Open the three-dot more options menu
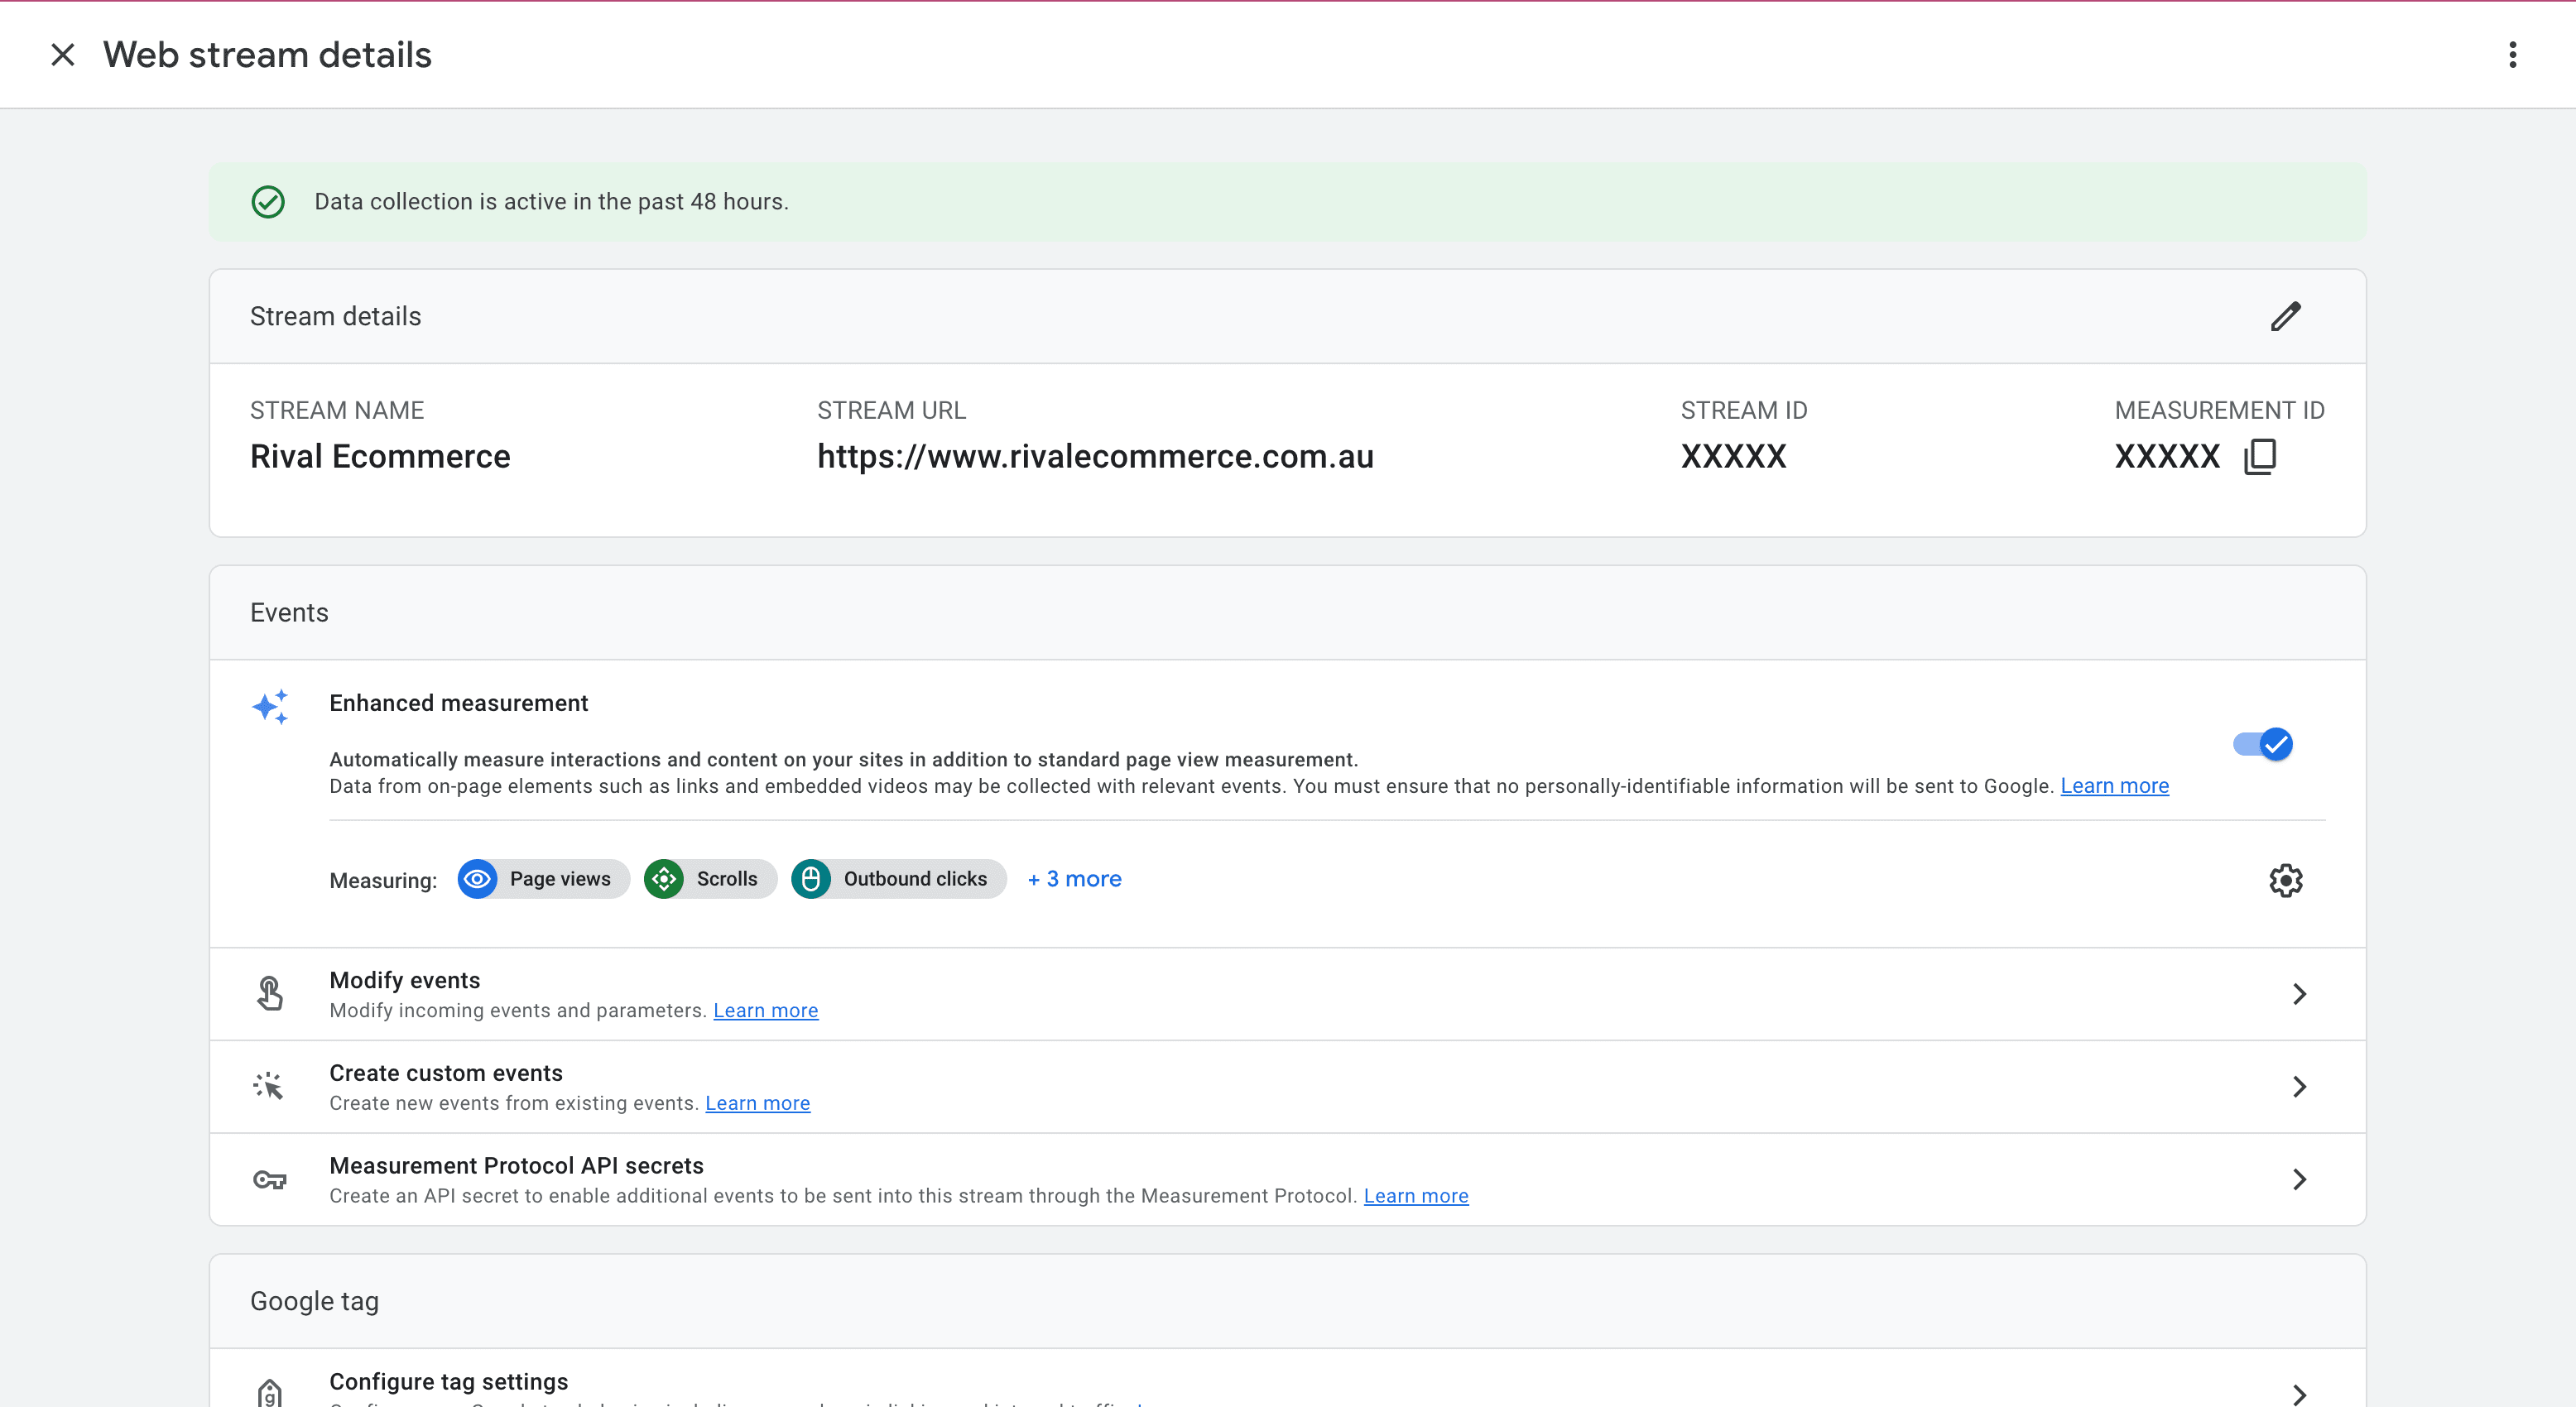This screenshot has width=2576, height=1407. click(x=2512, y=55)
